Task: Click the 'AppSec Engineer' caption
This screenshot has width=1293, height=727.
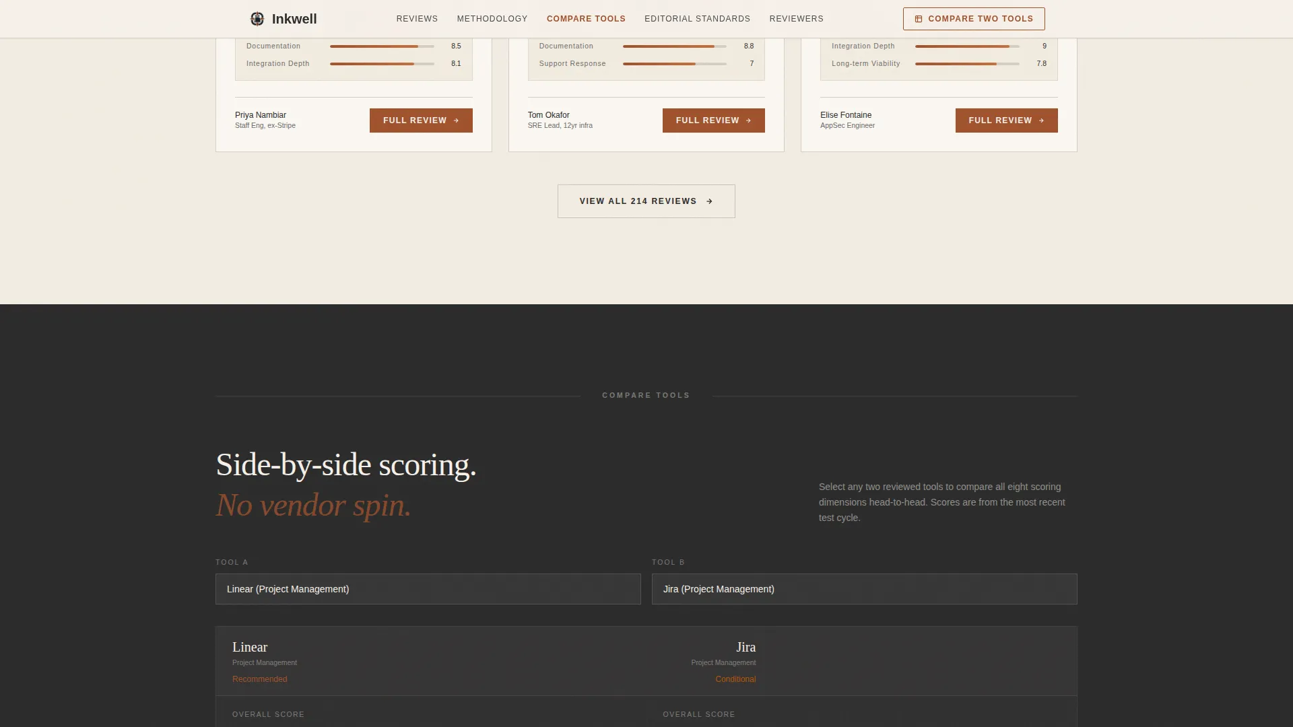Action: click(x=847, y=126)
